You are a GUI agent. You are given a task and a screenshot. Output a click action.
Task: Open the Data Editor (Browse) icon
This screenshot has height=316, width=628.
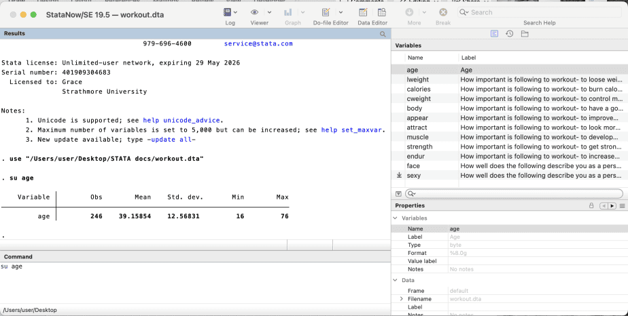(382, 12)
